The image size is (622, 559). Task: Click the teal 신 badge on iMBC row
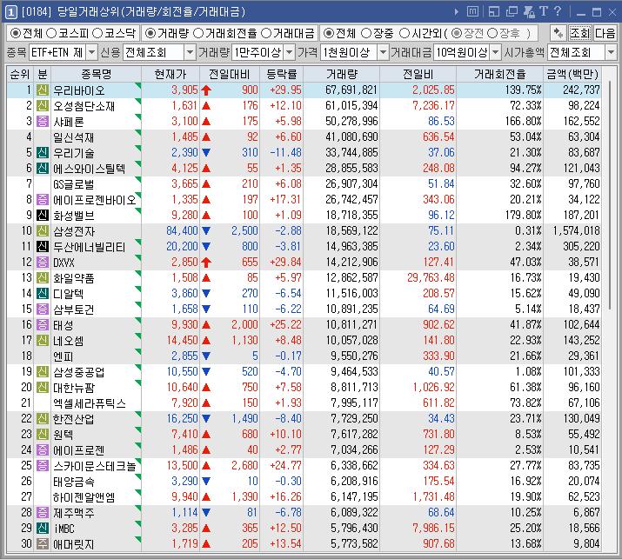43,528
